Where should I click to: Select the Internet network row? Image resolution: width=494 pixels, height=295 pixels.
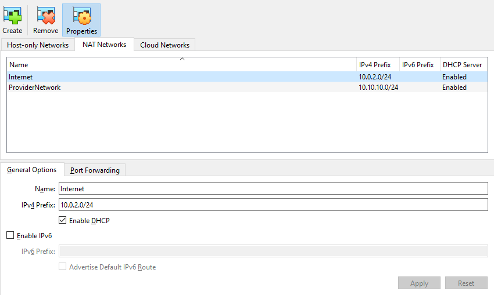point(174,77)
